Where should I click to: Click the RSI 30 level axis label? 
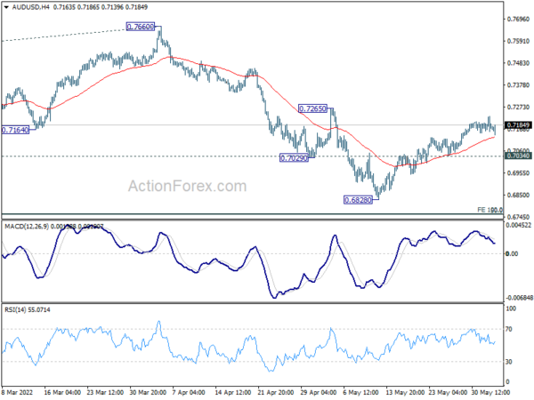509,362
